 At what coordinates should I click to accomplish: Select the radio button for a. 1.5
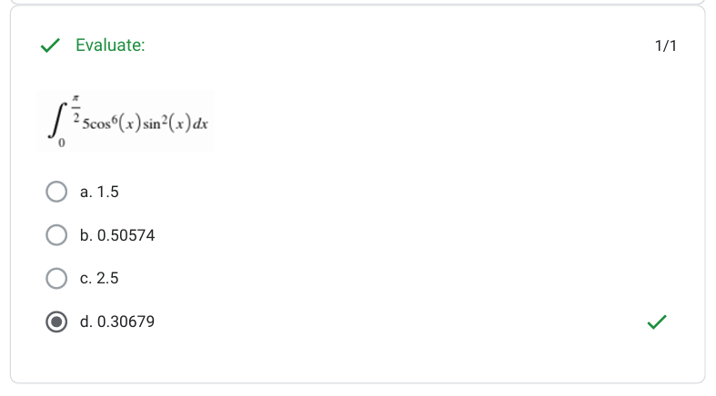click(x=56, y=192)
